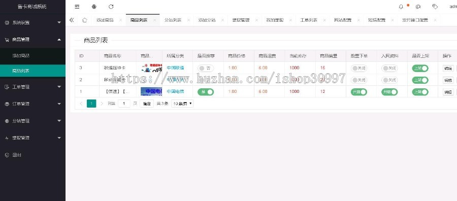Close the 短信配置 tab

393,20
